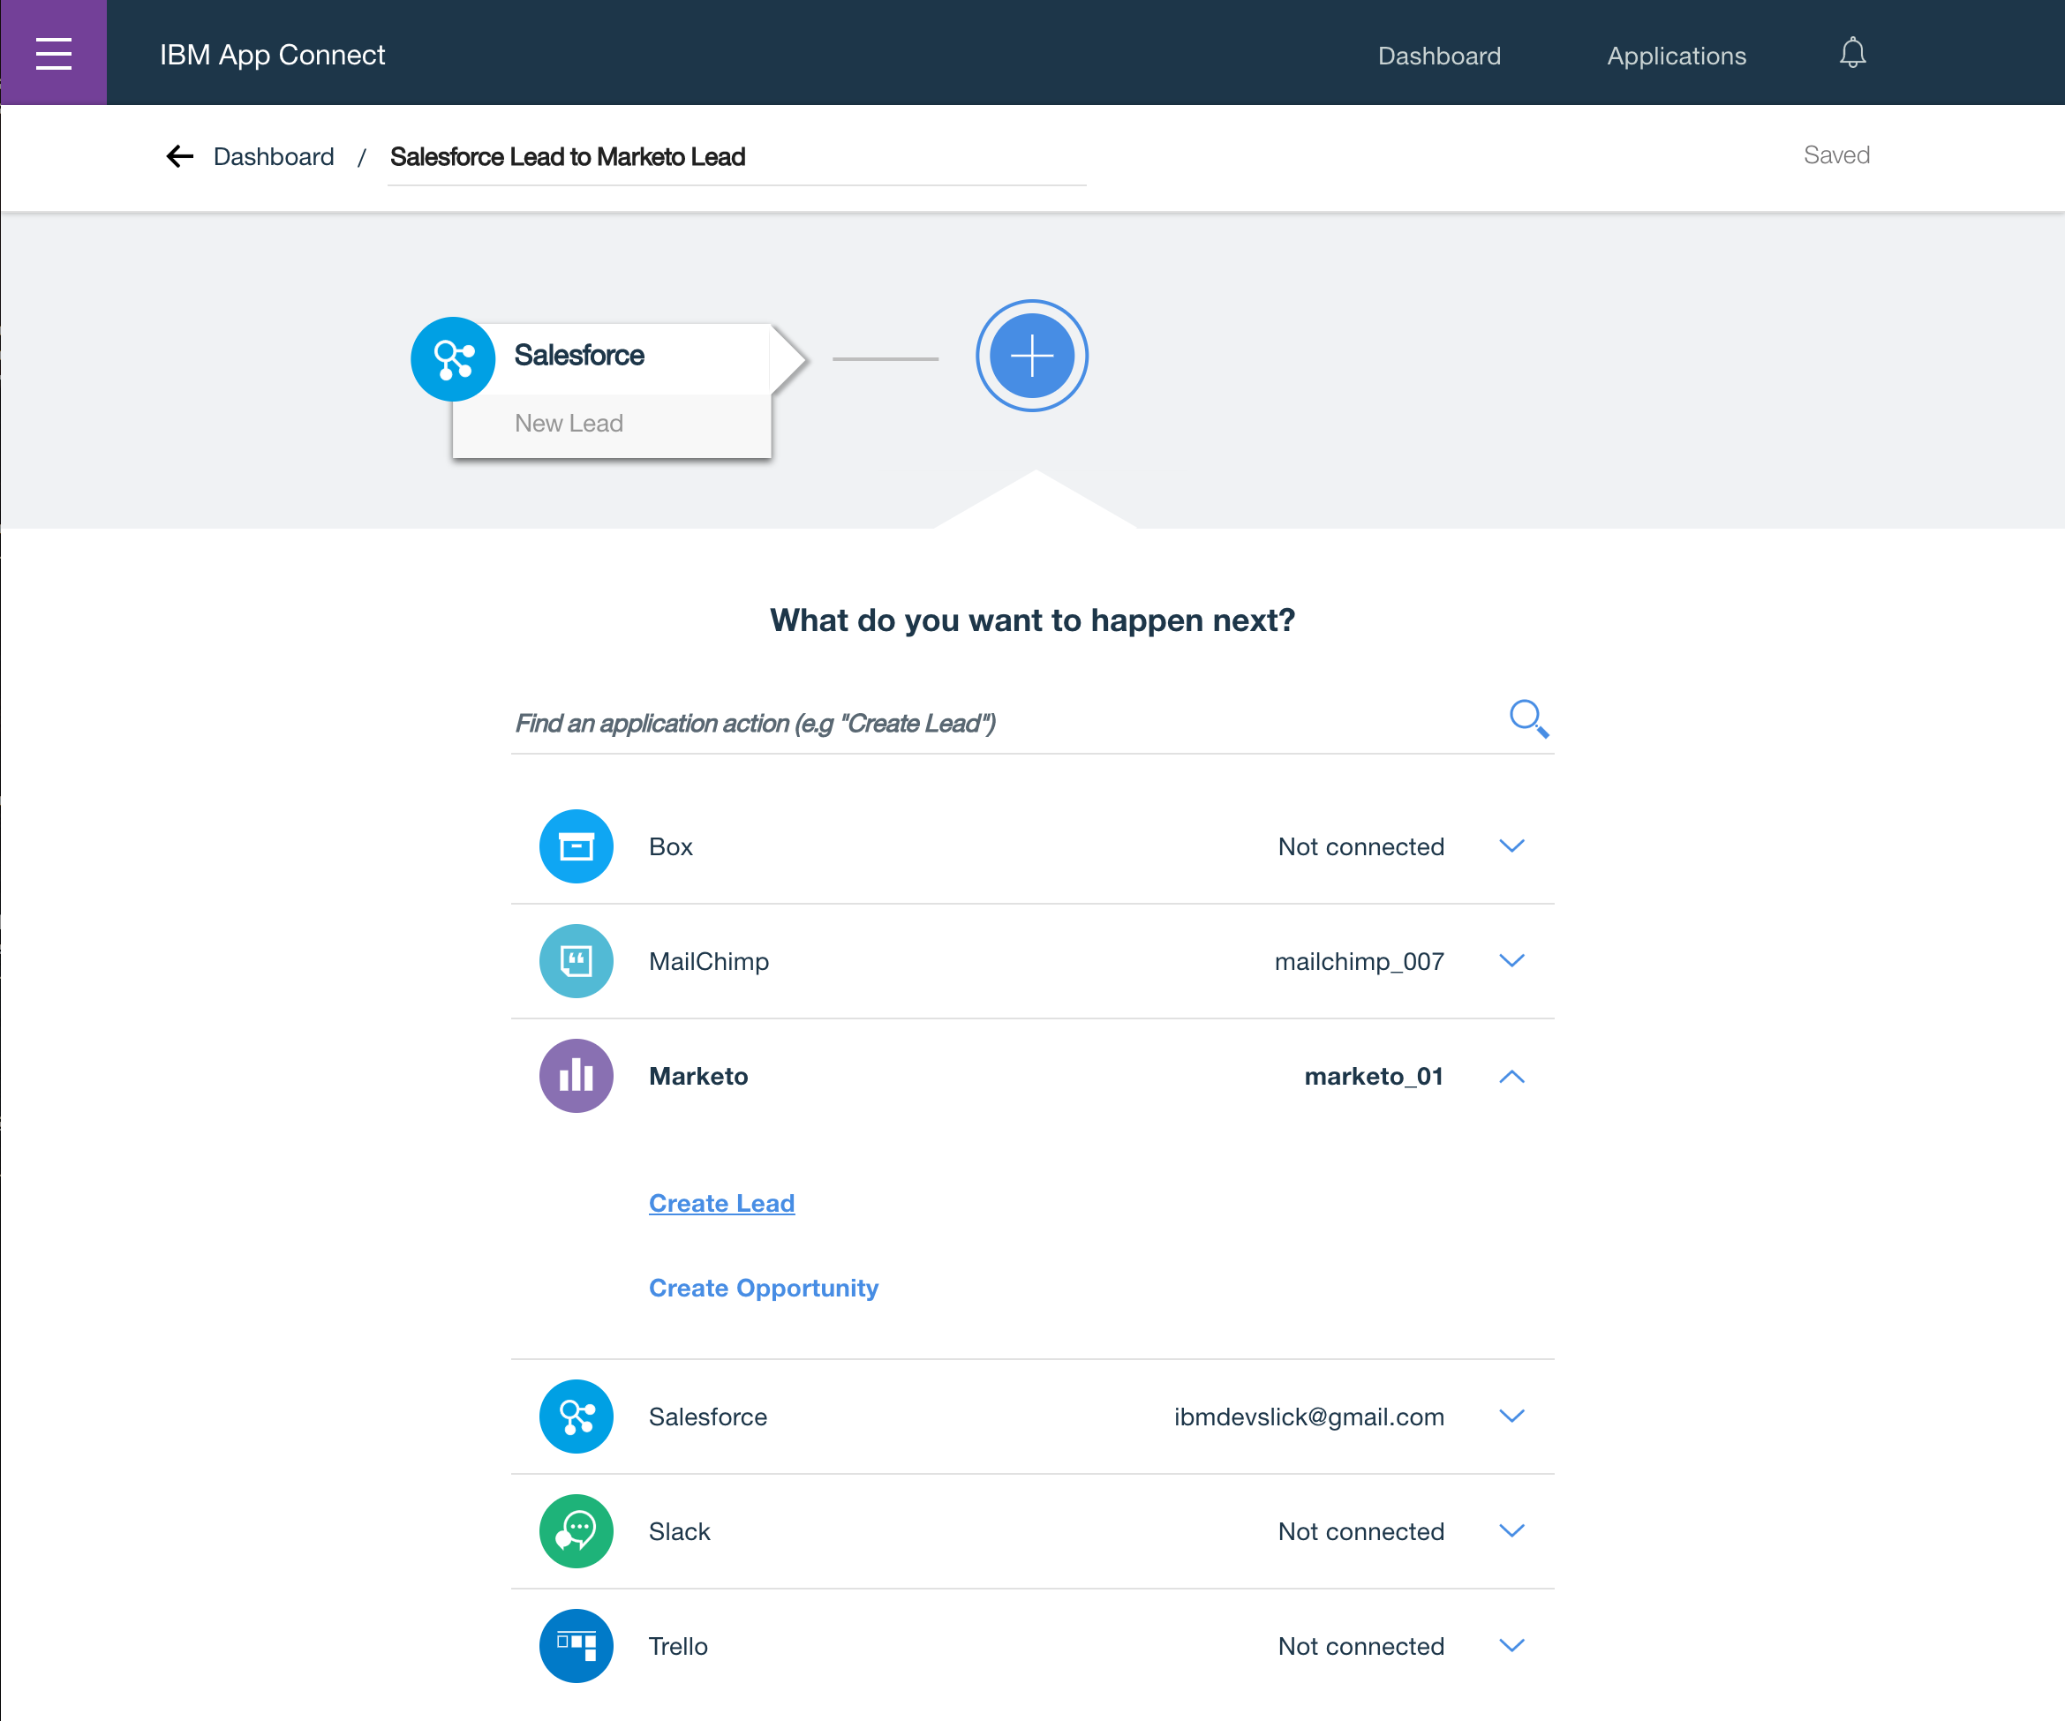Click the notifications bell icon
Viewport: 2065px width, 1721px height.
(1851, 53)
